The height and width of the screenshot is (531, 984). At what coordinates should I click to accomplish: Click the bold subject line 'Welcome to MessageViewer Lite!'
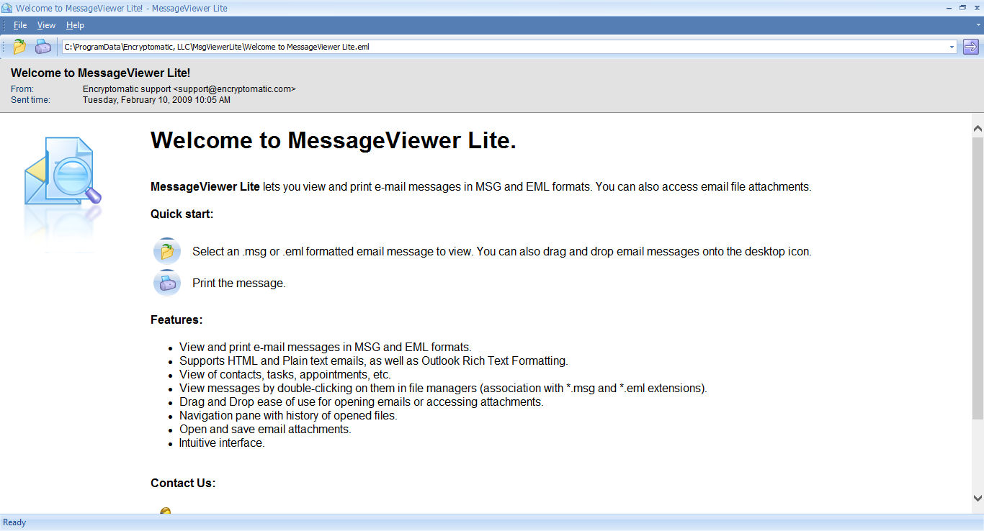click(x=100, y=73)
